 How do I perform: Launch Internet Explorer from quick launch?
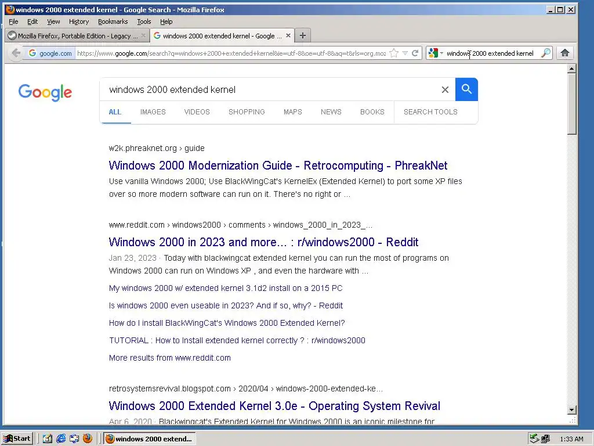61,439
